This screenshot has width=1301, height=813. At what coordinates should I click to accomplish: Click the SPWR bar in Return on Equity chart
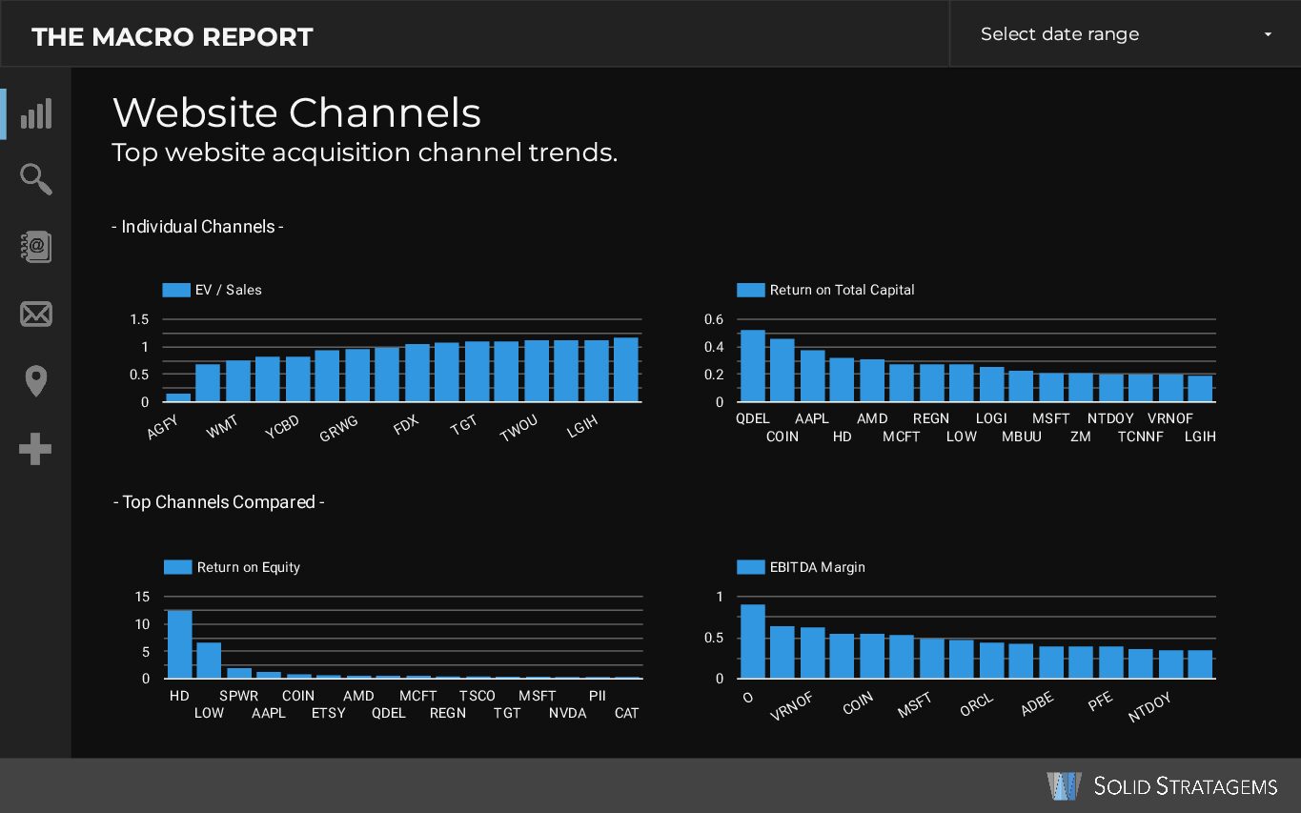tap(239, 673)
